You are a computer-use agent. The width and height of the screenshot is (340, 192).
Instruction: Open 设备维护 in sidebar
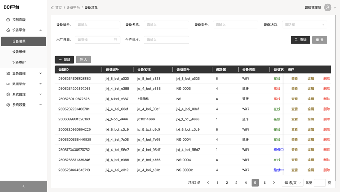[19, 62]
